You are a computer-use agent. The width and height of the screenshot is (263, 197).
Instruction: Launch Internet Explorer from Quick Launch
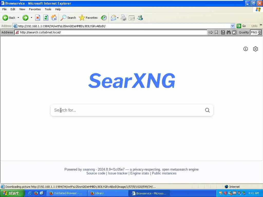click(x=30, y=193)
